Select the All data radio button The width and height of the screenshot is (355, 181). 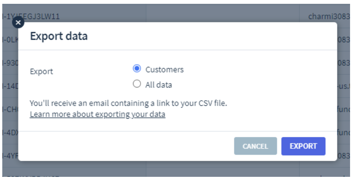point(137,84)
